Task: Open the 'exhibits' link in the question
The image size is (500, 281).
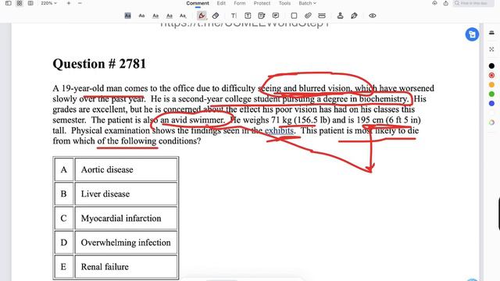Action: (x=279, y=130)
